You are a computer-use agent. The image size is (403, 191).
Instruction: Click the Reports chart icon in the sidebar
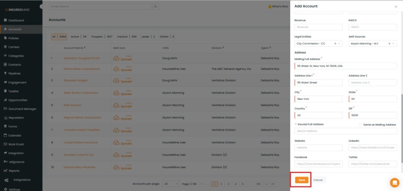point(6,171)
